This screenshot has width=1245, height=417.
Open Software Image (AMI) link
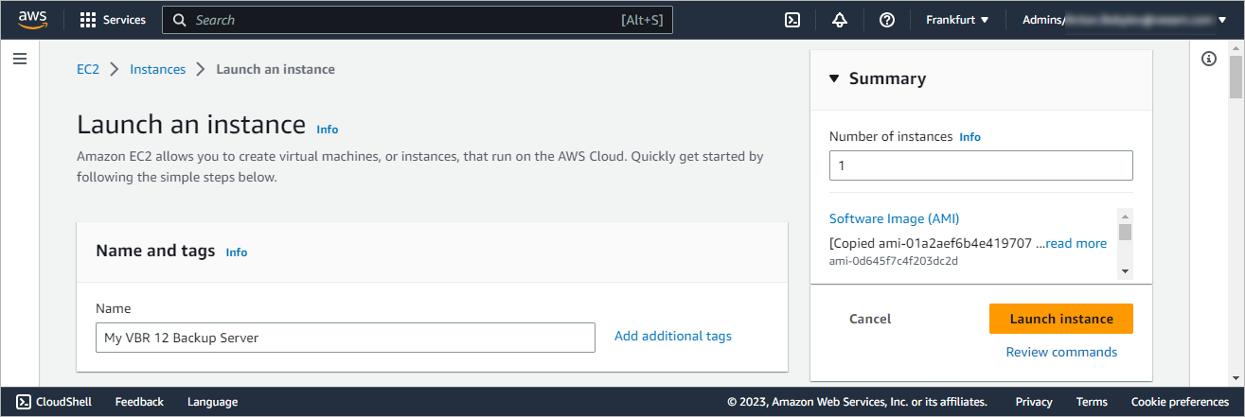click(x=895, y=218)
